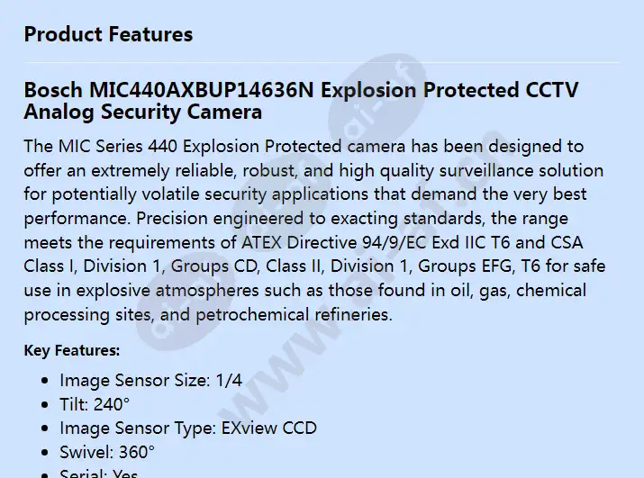Click Image Sensor Type: EXview CCD item
644x478 pixels.
[x=188, y=428]
